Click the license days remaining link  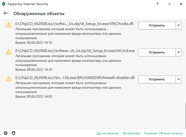click(164, 133)
